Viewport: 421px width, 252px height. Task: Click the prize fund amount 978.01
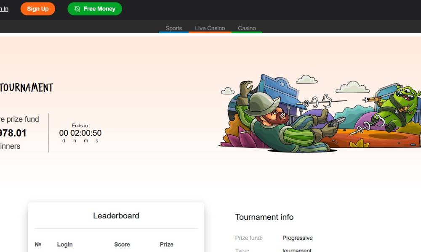[x=13, y=133]
